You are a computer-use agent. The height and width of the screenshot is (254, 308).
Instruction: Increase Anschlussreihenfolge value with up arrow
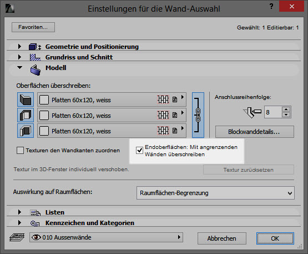(286, 109)
